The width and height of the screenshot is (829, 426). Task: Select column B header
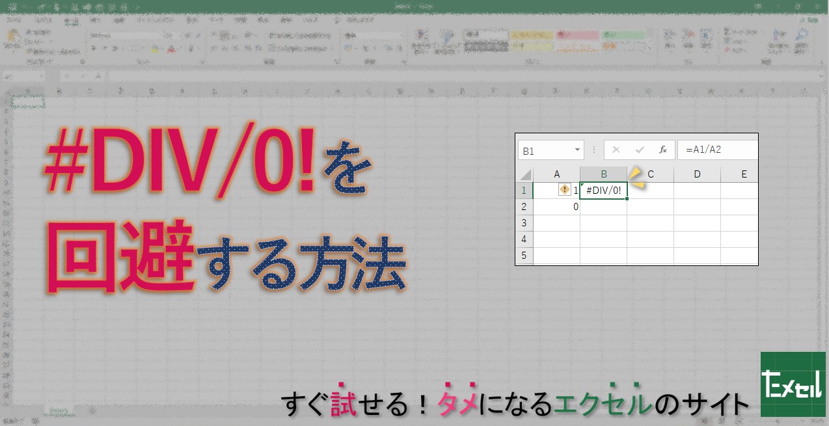pos(604,174)
